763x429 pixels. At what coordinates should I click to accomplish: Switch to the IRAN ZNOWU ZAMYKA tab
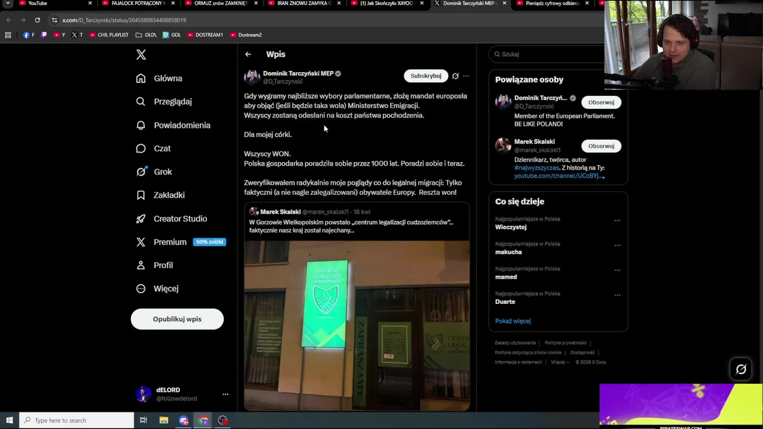pos(304,4)
